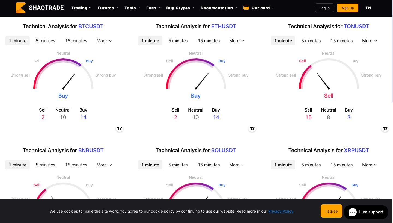Select 5 minutes tab for TONUSDT

coord(311,41)
